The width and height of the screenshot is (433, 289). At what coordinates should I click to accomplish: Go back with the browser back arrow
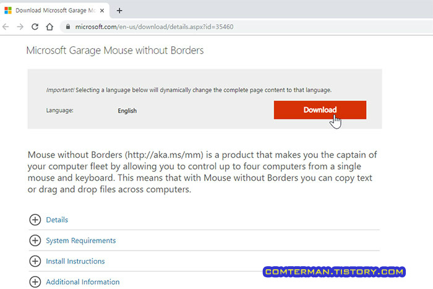[6, 27]
